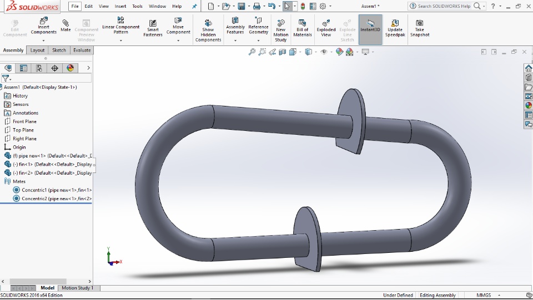Screen dimensions: 533x300
Task: Click the Search SOLIDWORKS Help field
Action: 445,6
